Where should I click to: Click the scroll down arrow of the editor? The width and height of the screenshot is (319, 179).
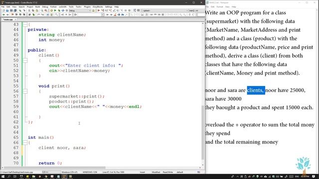[x=202, y=165]
